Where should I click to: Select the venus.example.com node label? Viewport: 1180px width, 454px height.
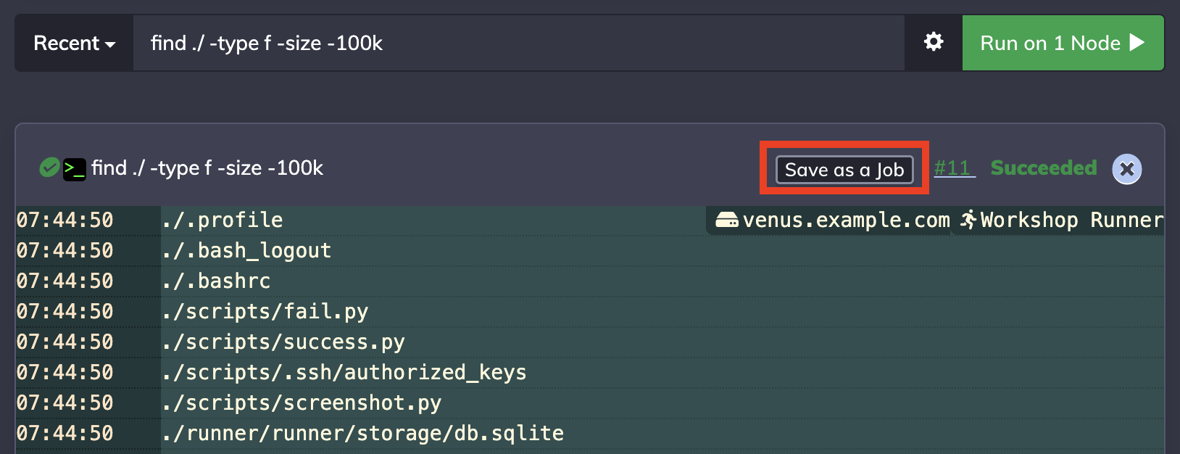click(x=846, y=220)
